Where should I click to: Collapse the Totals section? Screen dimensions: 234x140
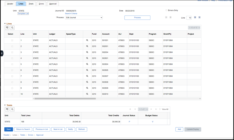click(5, 105)
